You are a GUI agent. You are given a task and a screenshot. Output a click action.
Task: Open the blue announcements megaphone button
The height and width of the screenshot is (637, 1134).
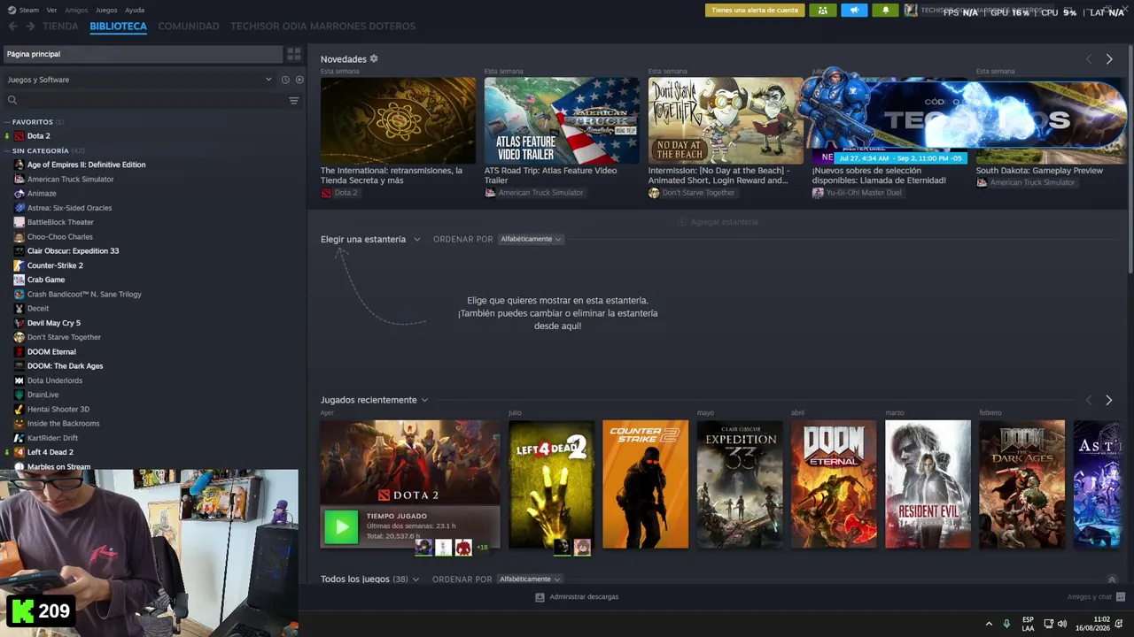pos(854,11)
